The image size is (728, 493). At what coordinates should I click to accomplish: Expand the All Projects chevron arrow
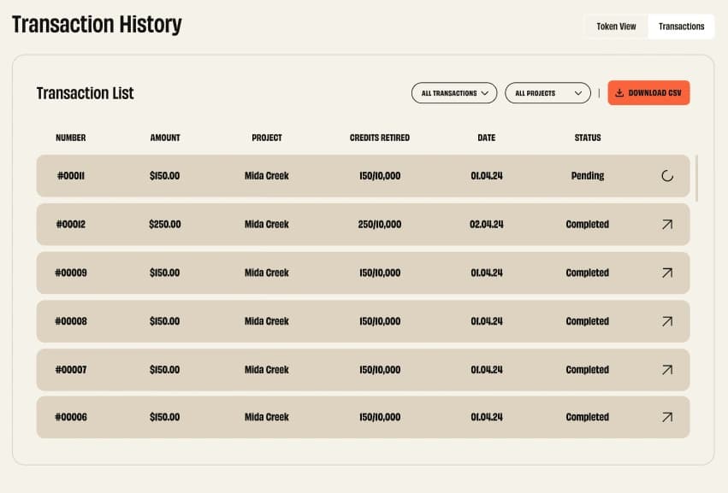[x=578, y=93]
